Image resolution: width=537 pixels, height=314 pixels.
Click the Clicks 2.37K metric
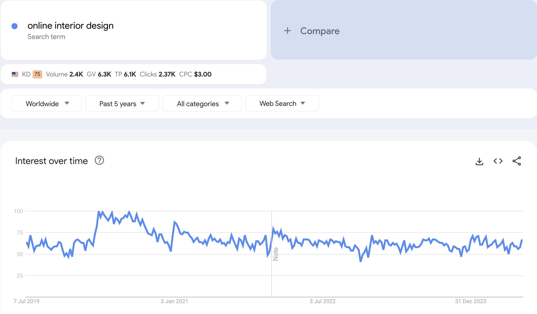[x=157, y=74]
